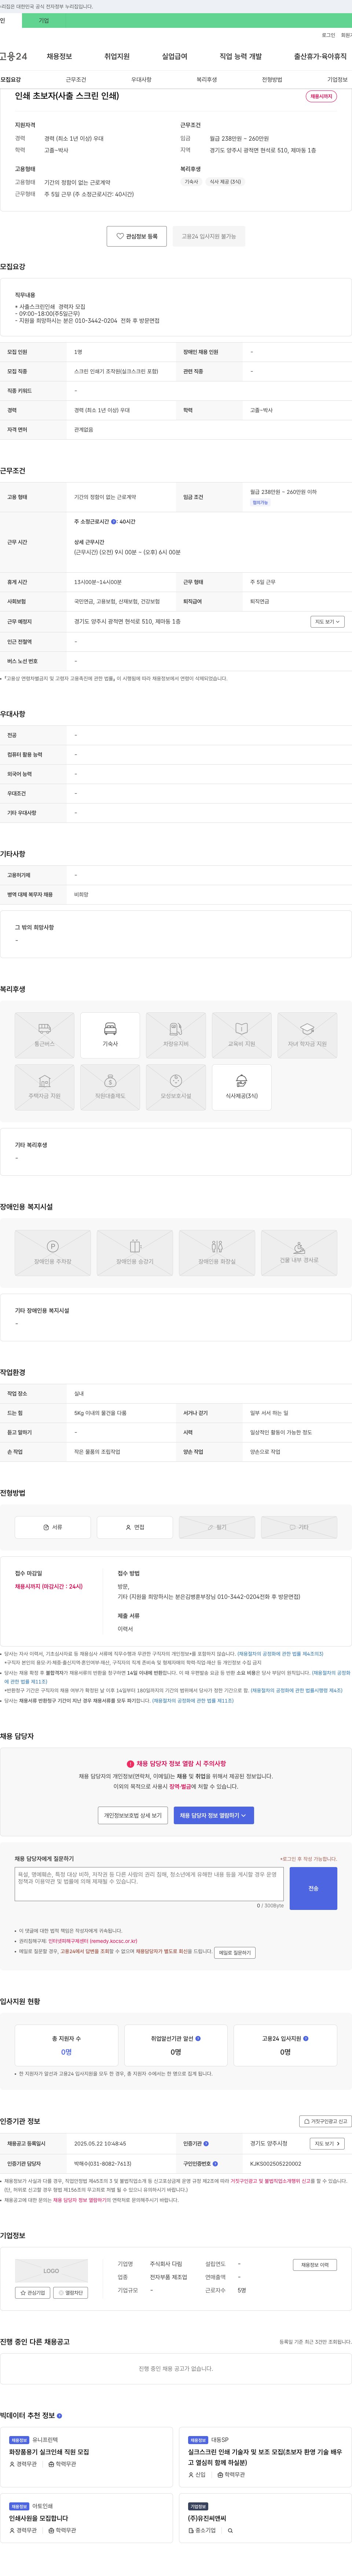Open the 직업 능력 개발 menu

point(241,57)
